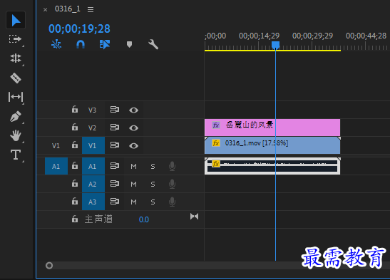Toggle sync lock for A3
This screenshot has width=390, height=280.
(115, 201)
